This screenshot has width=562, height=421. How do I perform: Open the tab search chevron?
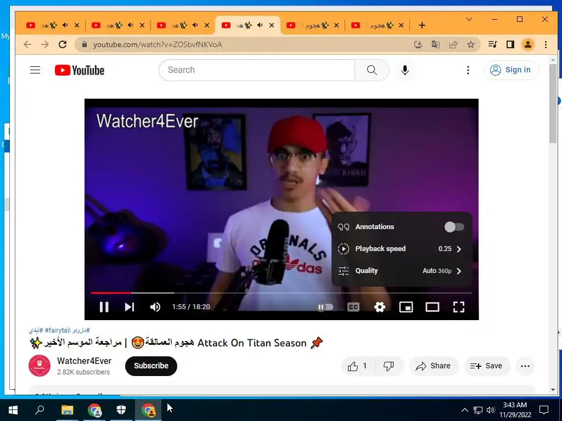[x=469, y=19]
